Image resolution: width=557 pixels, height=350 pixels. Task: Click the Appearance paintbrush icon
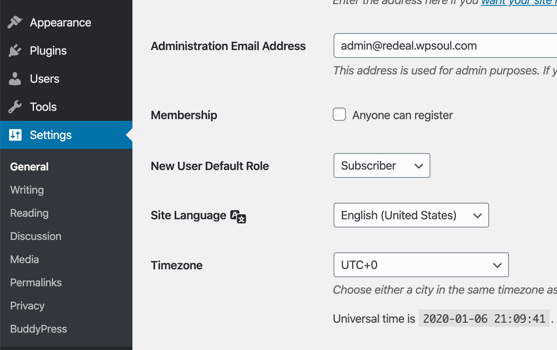[15, 22]
